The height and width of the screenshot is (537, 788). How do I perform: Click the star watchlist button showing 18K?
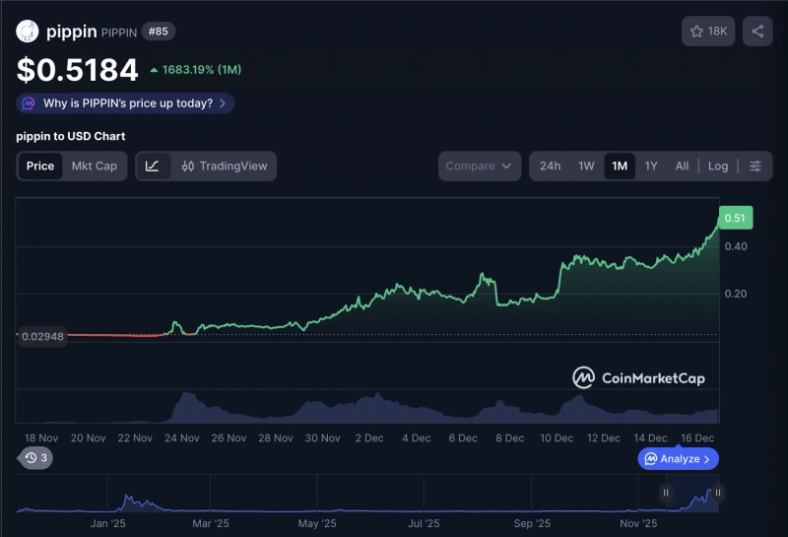(708, 32)
